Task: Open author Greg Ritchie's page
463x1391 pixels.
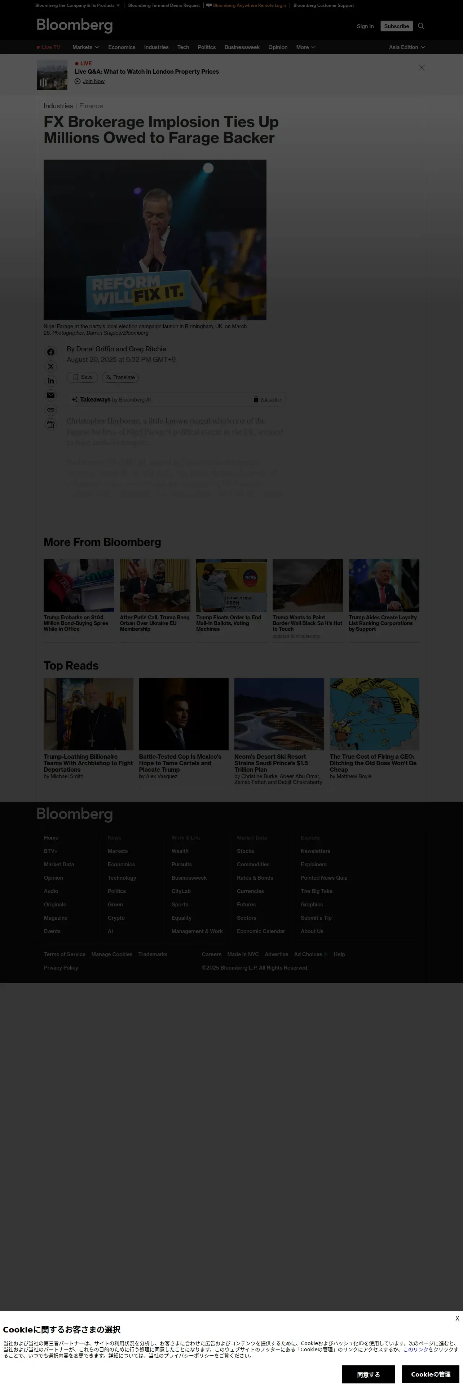Action: (147, 349)
